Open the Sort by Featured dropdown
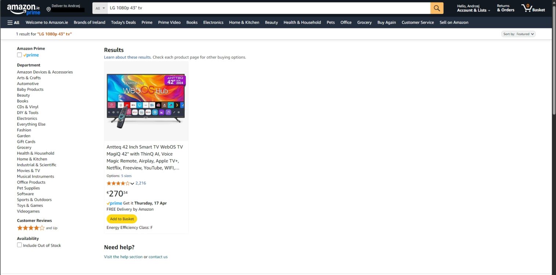 (x=518, y=34)
